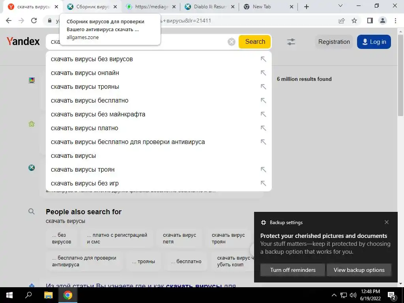The width and height of the screenshot is (404, 303).
Task: Fill suggestion 'скачать вирусы без майнкрафта' arrow
Action: 263,114
